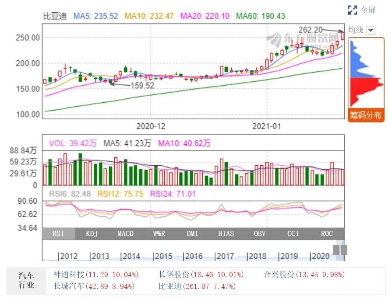Click the chip distribution histogram thumbnail
The image size is (392, 299).
click(x=366, y=74)
